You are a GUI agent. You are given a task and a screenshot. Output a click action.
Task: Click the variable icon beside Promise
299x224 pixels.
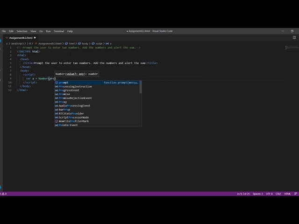pyautogui.click(x=57, y=94)
